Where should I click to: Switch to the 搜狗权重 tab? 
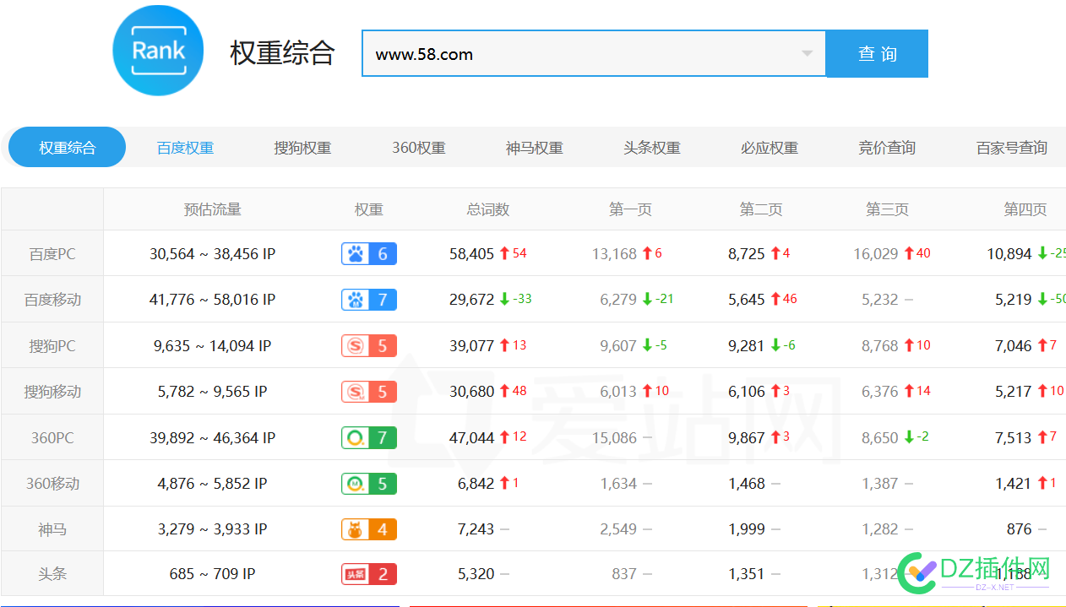click(302, 148)
